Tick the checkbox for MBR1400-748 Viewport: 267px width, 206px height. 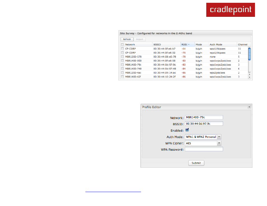pos(122,69)
